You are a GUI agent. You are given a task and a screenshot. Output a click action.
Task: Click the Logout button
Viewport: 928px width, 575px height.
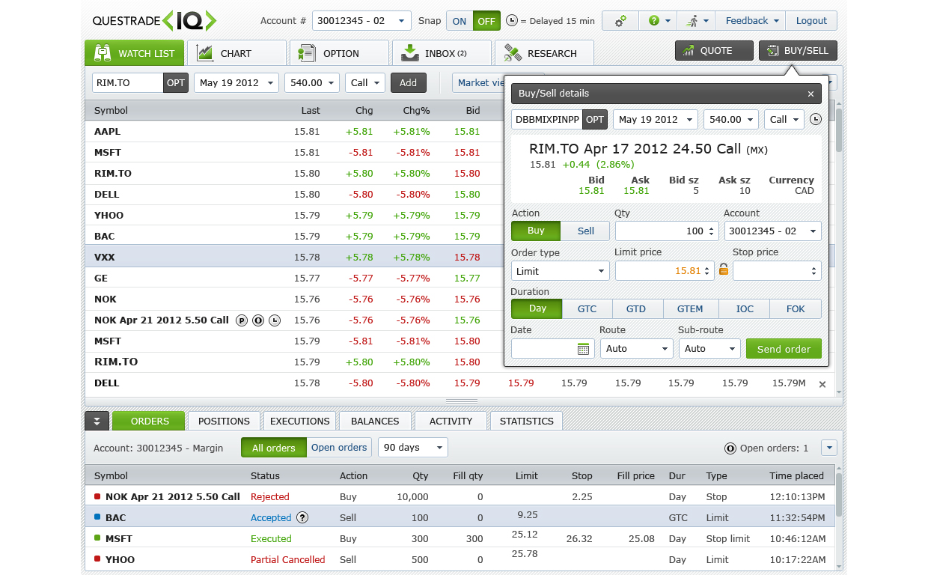click(x=811, y=21)
